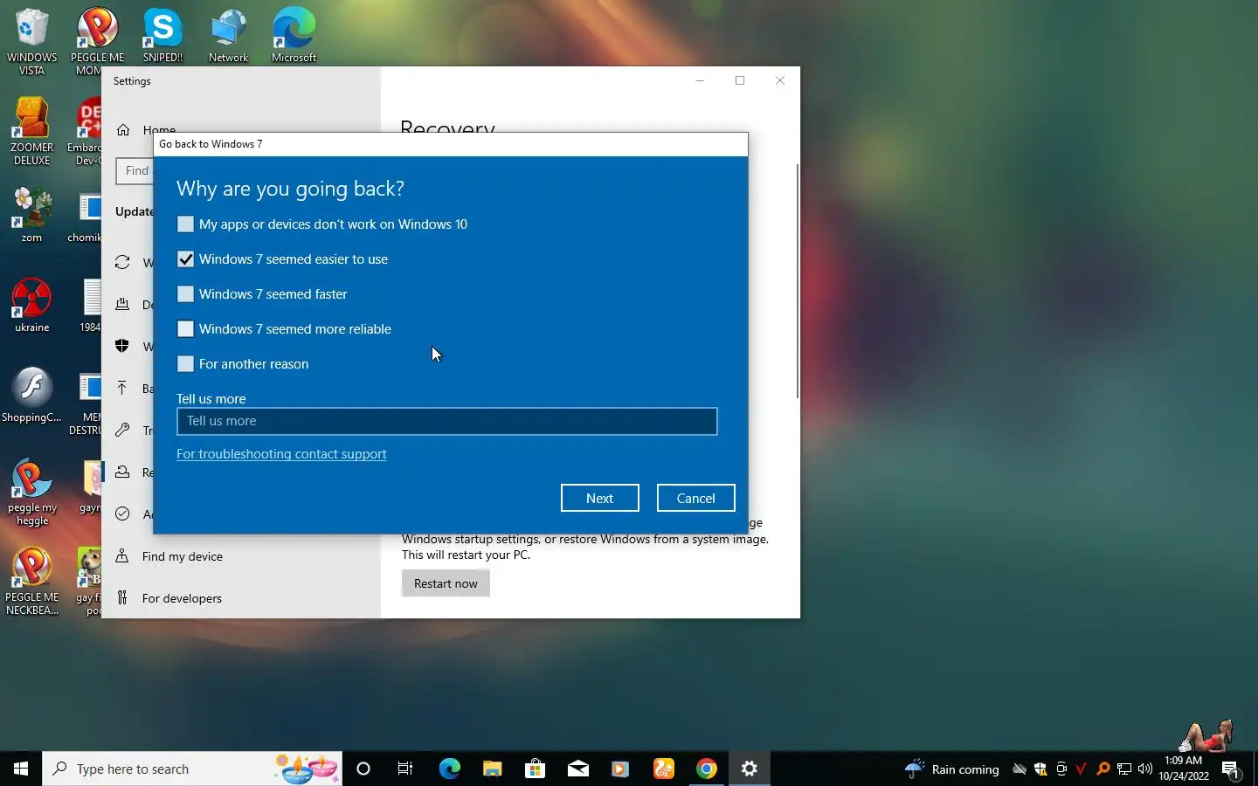Open For developers settings page
Screen dimensions: 1258x786
pyautogui.click(x=182, y=598)
